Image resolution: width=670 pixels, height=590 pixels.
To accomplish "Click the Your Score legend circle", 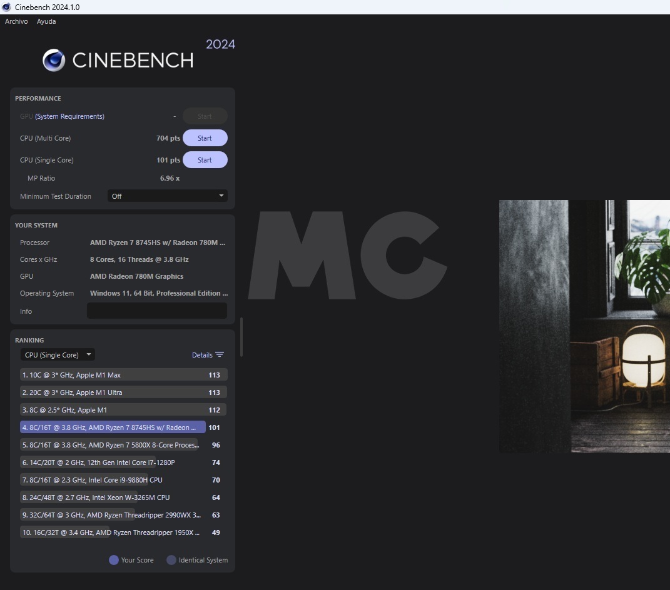I will tap(114, 560).
